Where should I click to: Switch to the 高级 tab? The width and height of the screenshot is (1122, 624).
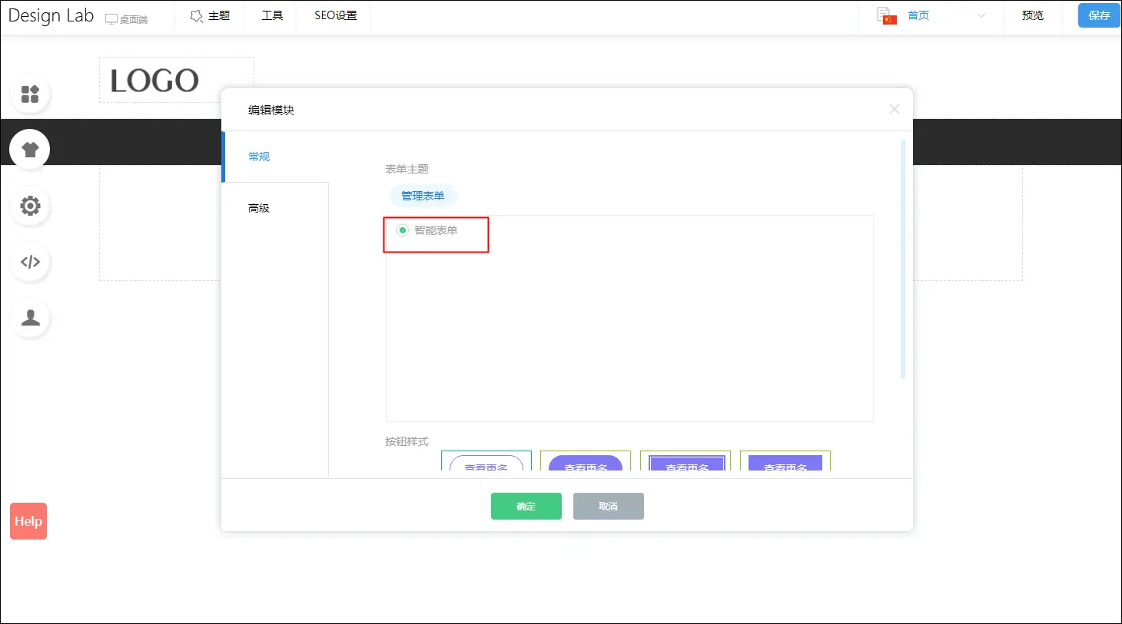point(259,208)
